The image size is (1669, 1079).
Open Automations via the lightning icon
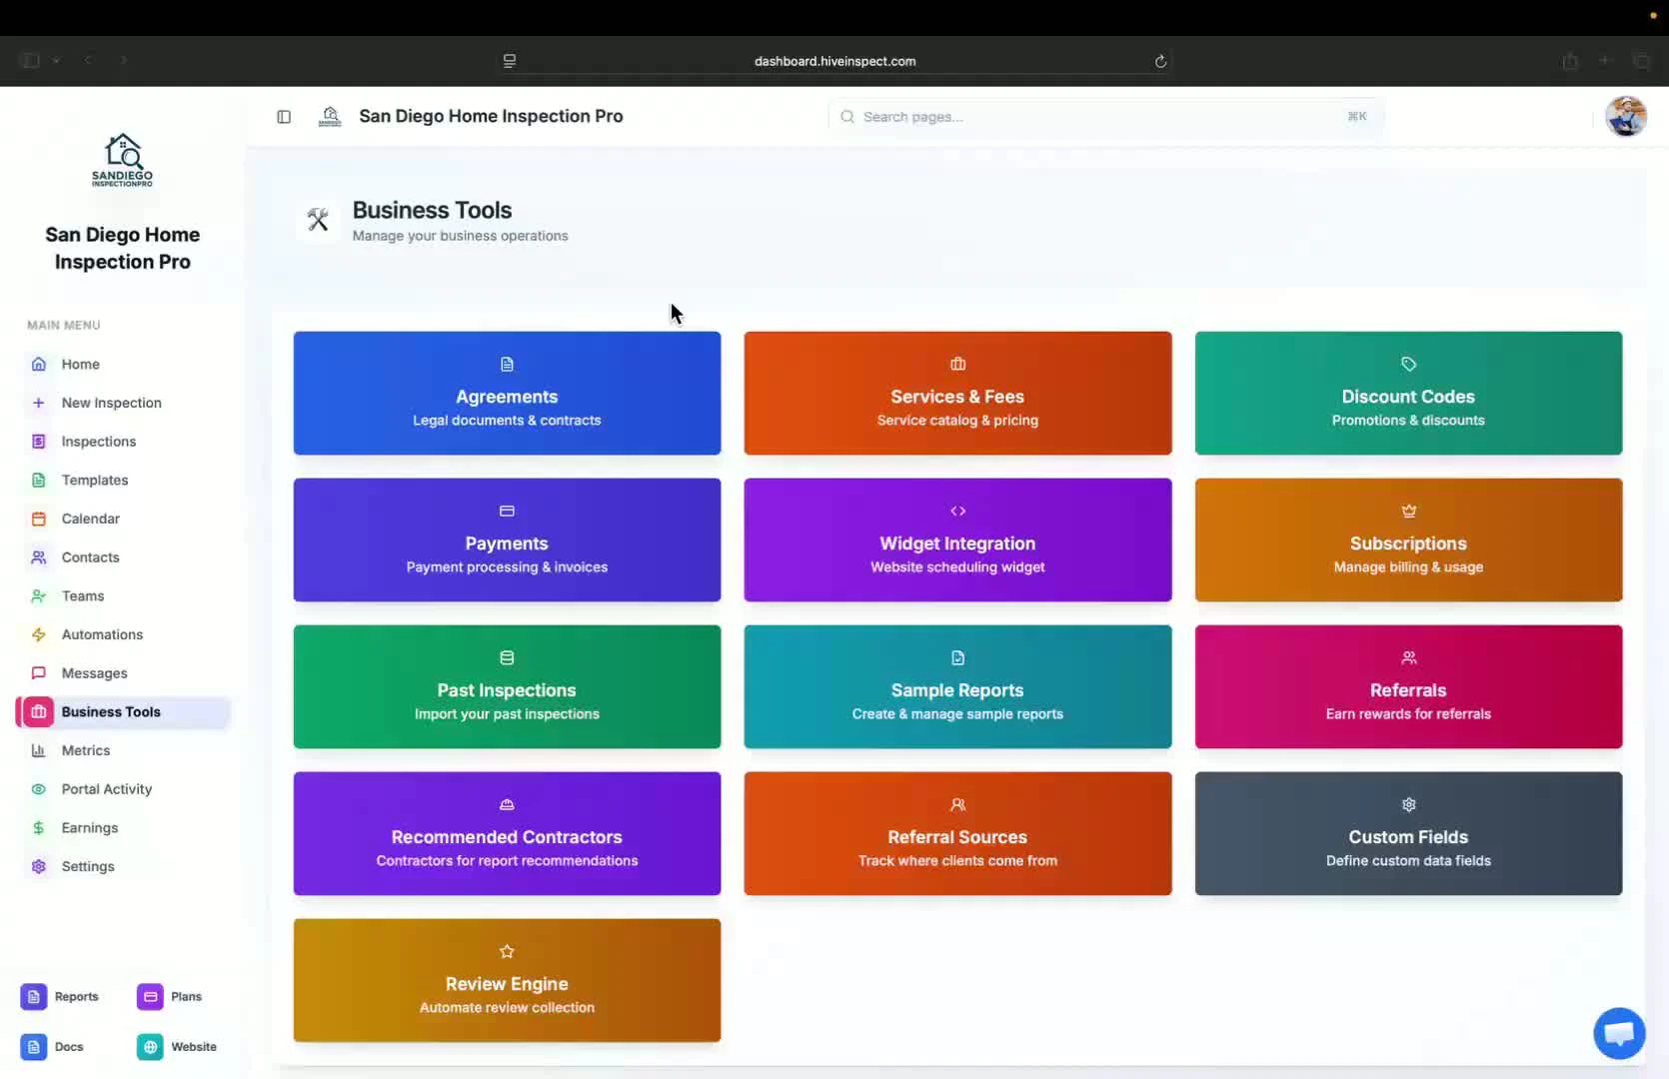38,634
